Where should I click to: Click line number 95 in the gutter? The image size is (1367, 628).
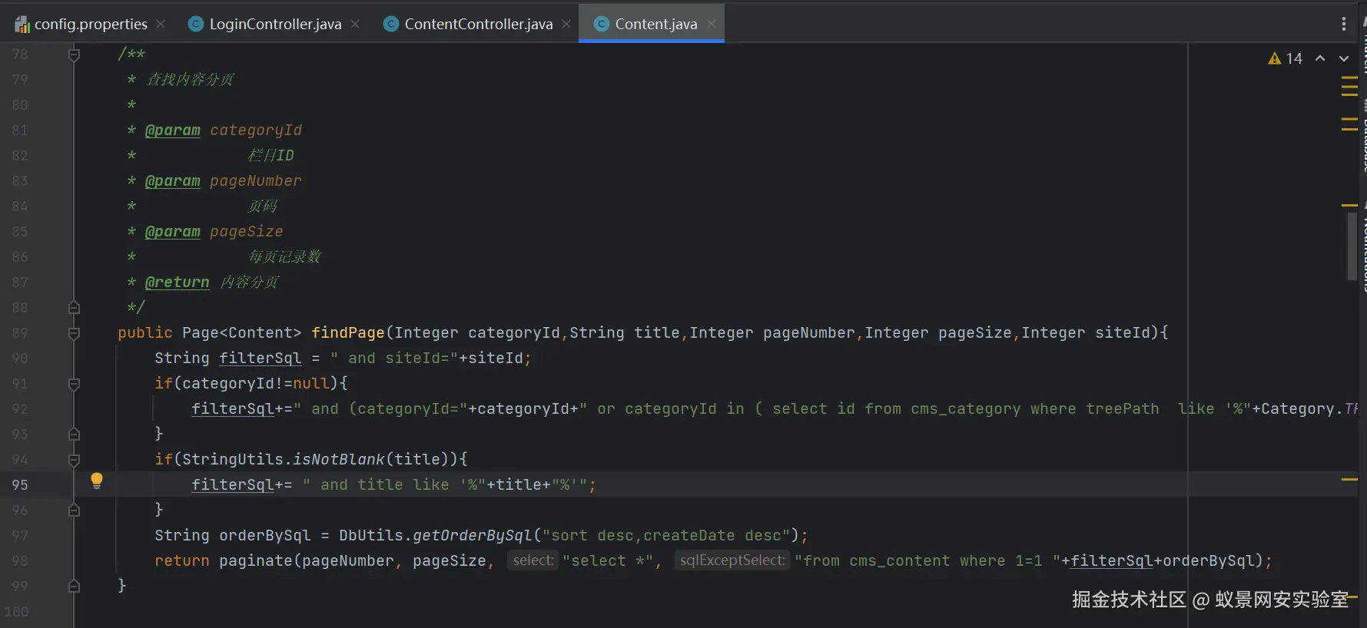click(x=20, y=485)
